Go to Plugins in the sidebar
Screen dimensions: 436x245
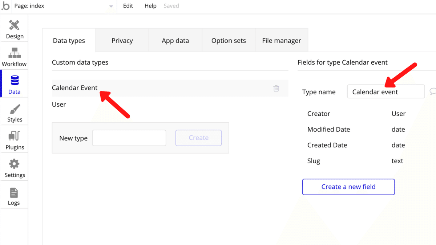[15, 140]
